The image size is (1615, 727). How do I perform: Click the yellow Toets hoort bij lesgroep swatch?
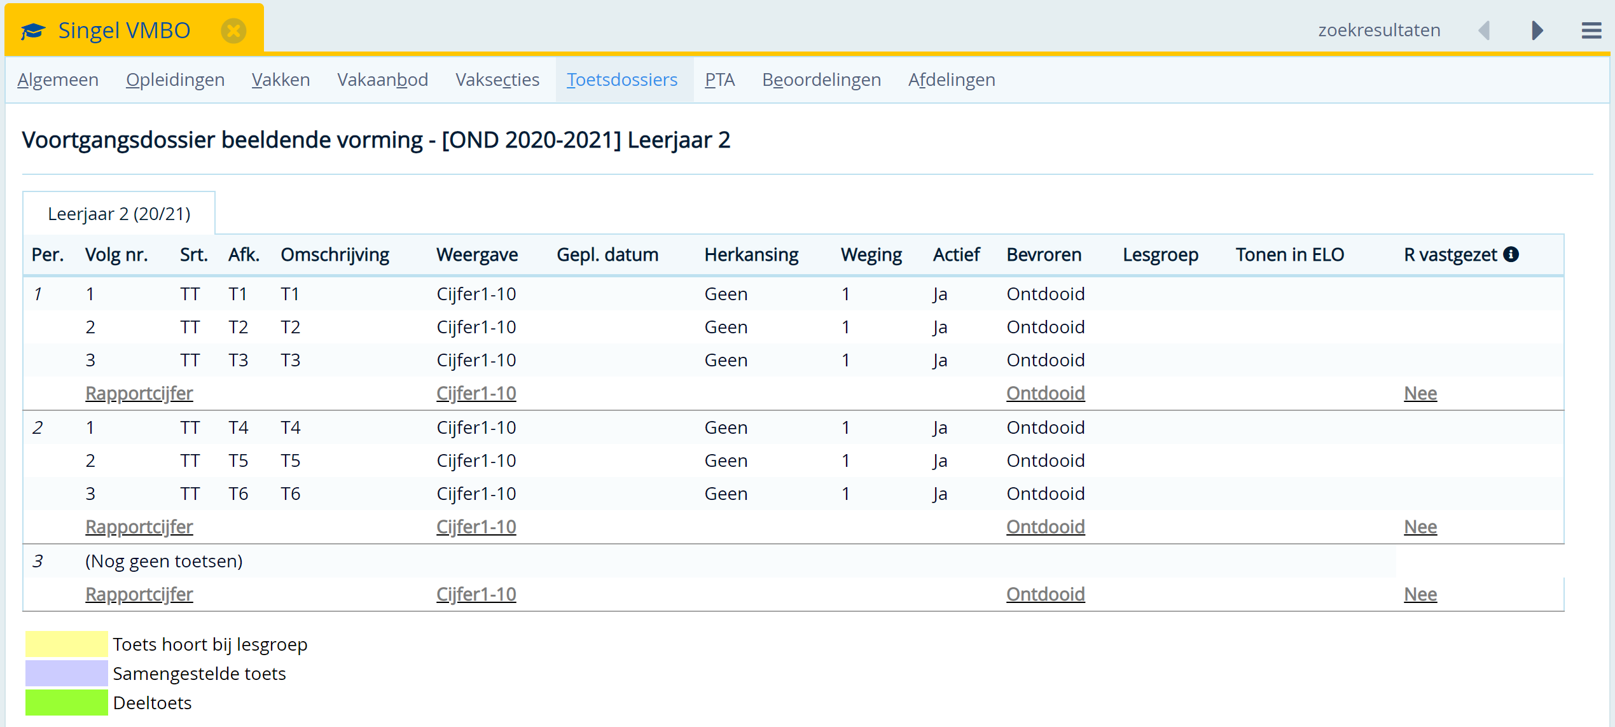(x=66, y=644)
